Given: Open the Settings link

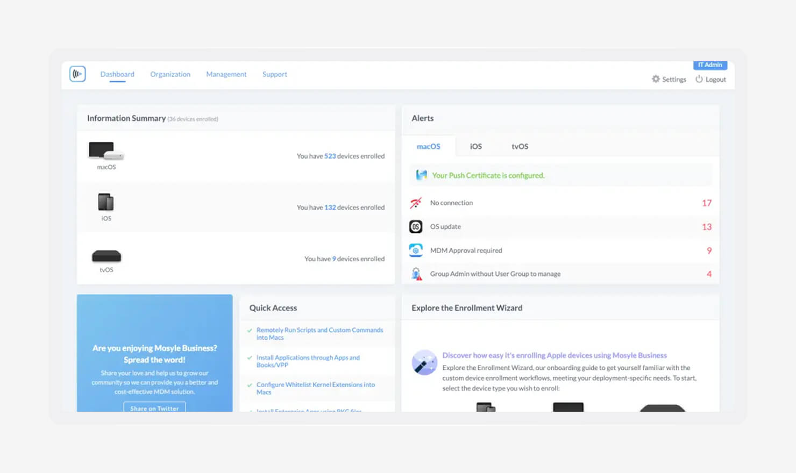Looking at the screenshot, I should point(674,80).
